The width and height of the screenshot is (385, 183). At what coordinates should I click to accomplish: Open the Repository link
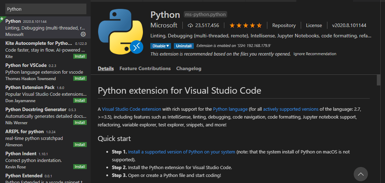(284, 25)
